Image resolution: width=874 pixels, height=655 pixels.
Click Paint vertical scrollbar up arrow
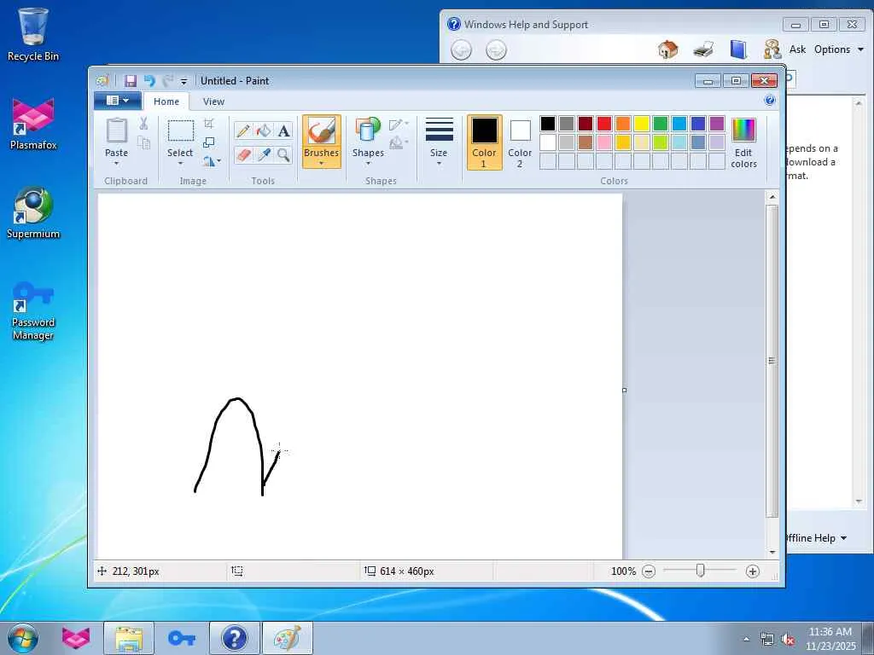coord(772,197)
